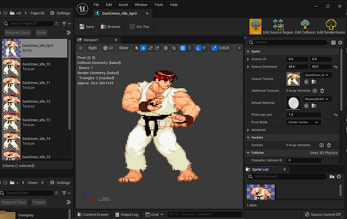347x219 pixels.
Task: Expand the Advanced section
Action: coord(248,130)
